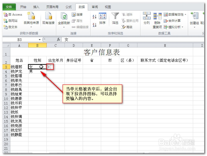The height and width of the screenshot is (156, 207).
Task: Click the 分列 text-to-columns icon
Action: [x=147, y=16]
